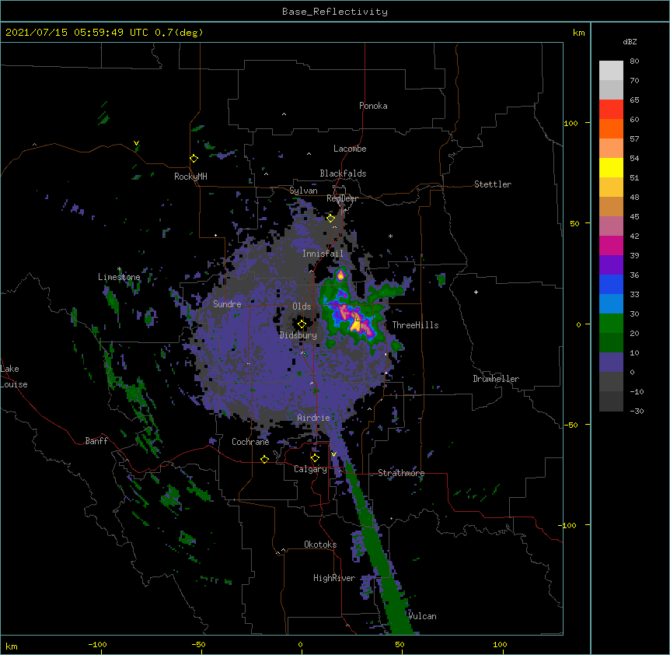Click the RedDeer city label
Screen dimensions: 670x655
tap(342, 198)
